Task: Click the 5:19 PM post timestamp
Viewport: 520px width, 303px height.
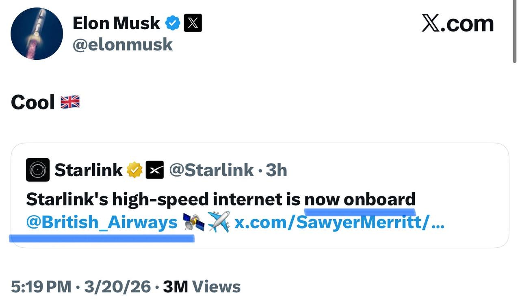Action: (x=41, y=287)
